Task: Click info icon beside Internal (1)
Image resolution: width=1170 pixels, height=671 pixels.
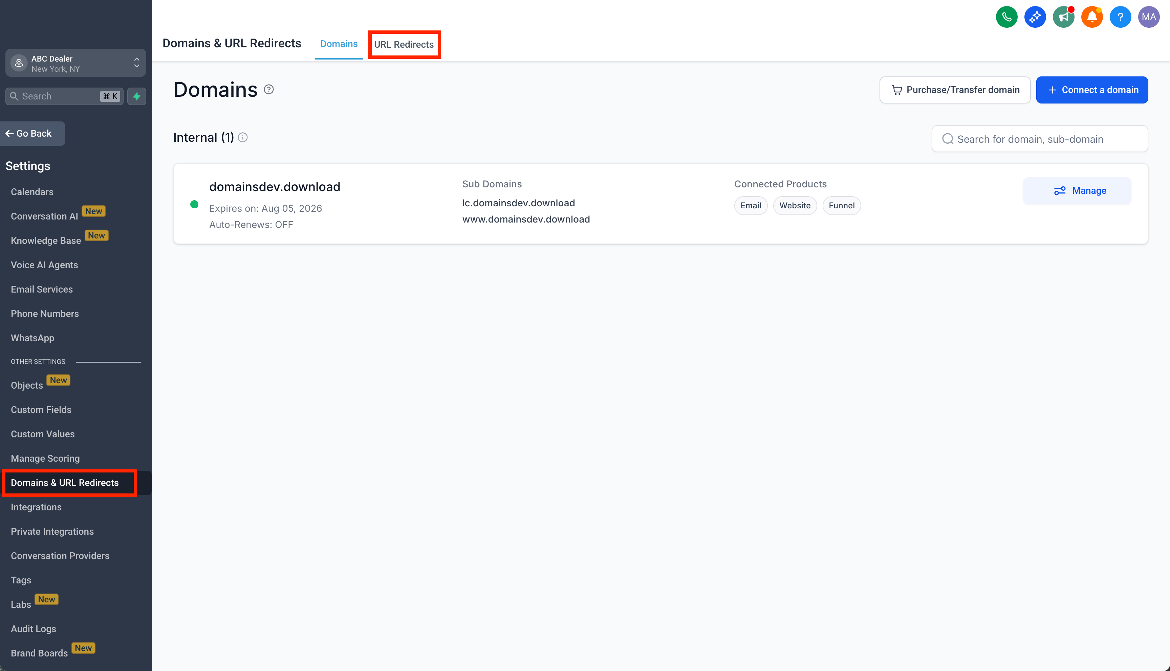Action: pyautogui.click(x=243, y=137)
